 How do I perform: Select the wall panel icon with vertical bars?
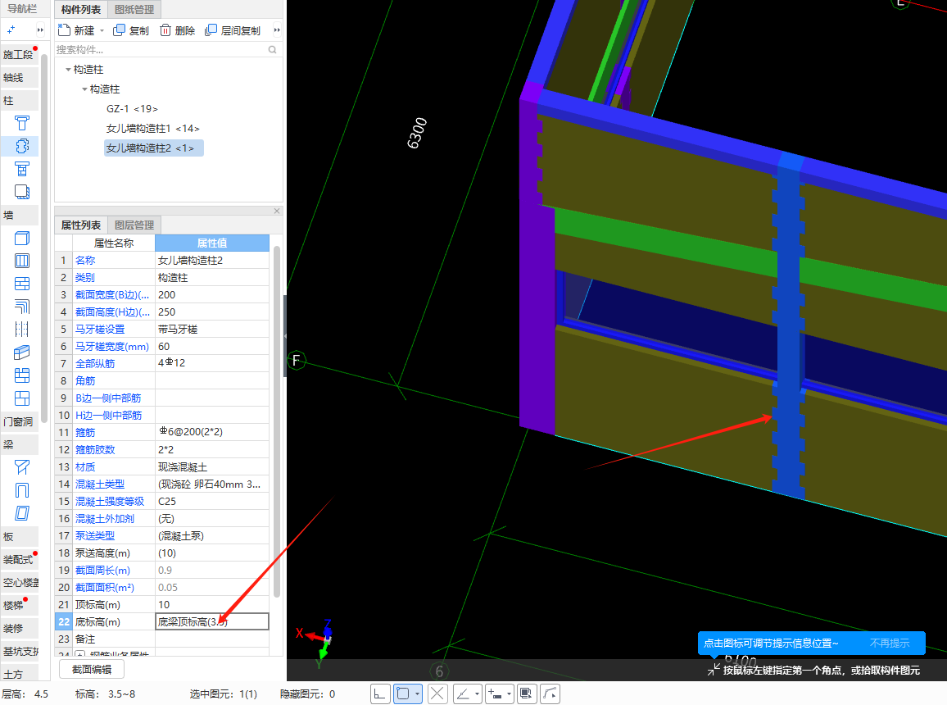click(22, 261)
